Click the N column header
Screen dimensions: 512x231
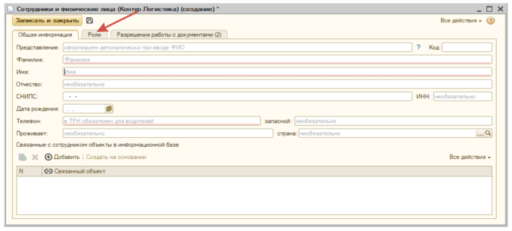(x=29, y=172)
